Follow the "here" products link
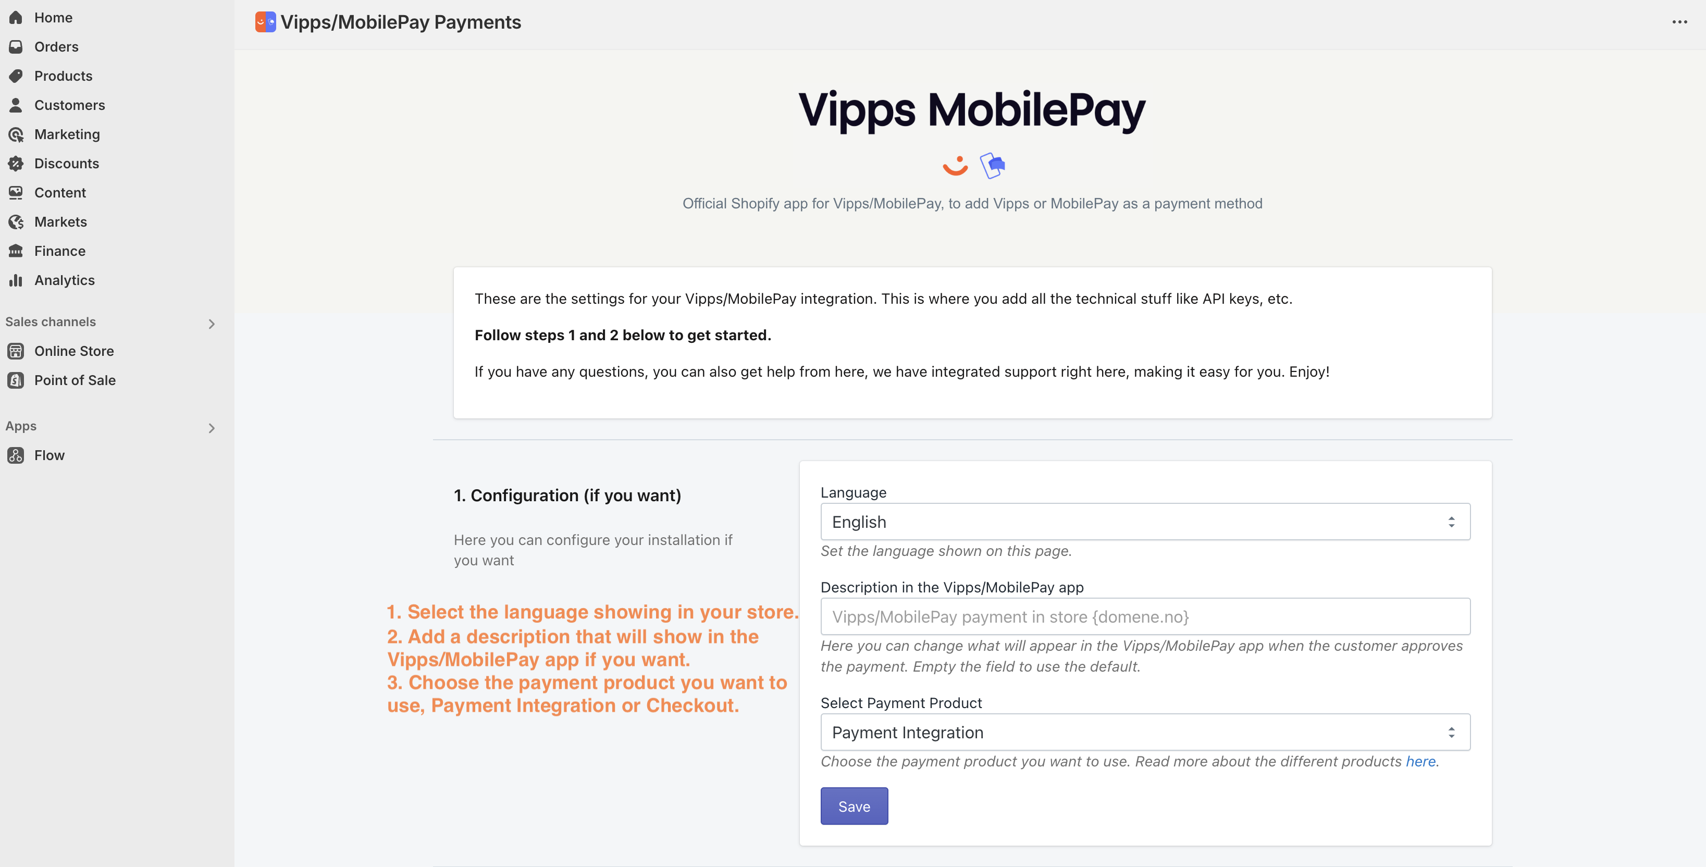 1420,762
